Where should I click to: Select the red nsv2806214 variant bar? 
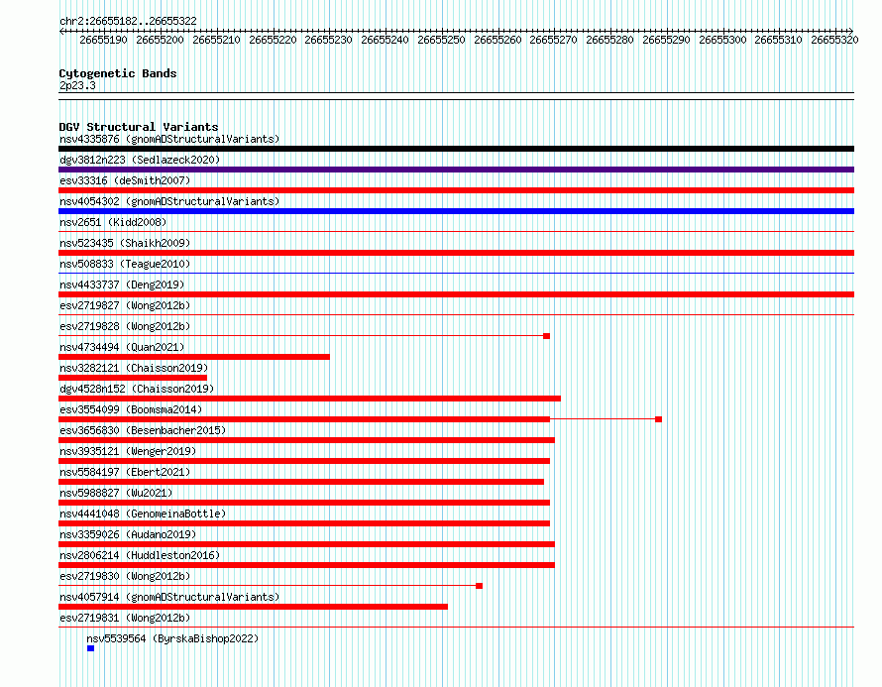click(306, 565)
